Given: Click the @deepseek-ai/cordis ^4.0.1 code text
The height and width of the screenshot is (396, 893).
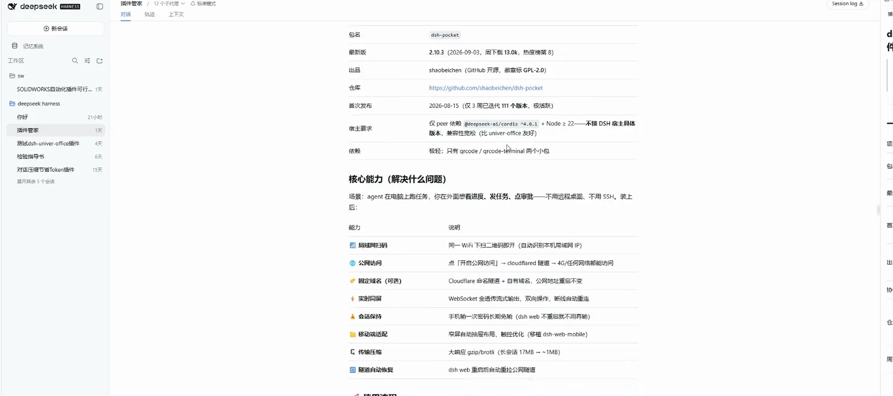Looking at the screenshot, I should tap(501, 124).
